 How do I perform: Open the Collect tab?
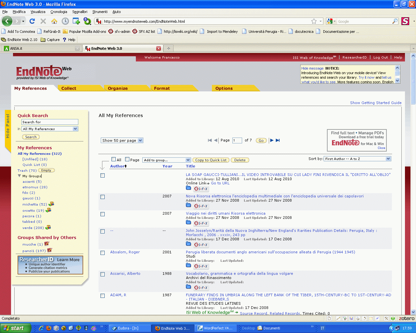tap(69, 88)
